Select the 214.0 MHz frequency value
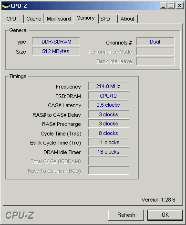 [x=109, y=86]
